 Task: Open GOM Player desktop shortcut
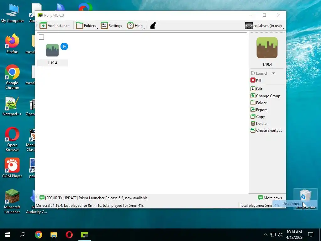[12, 168]
